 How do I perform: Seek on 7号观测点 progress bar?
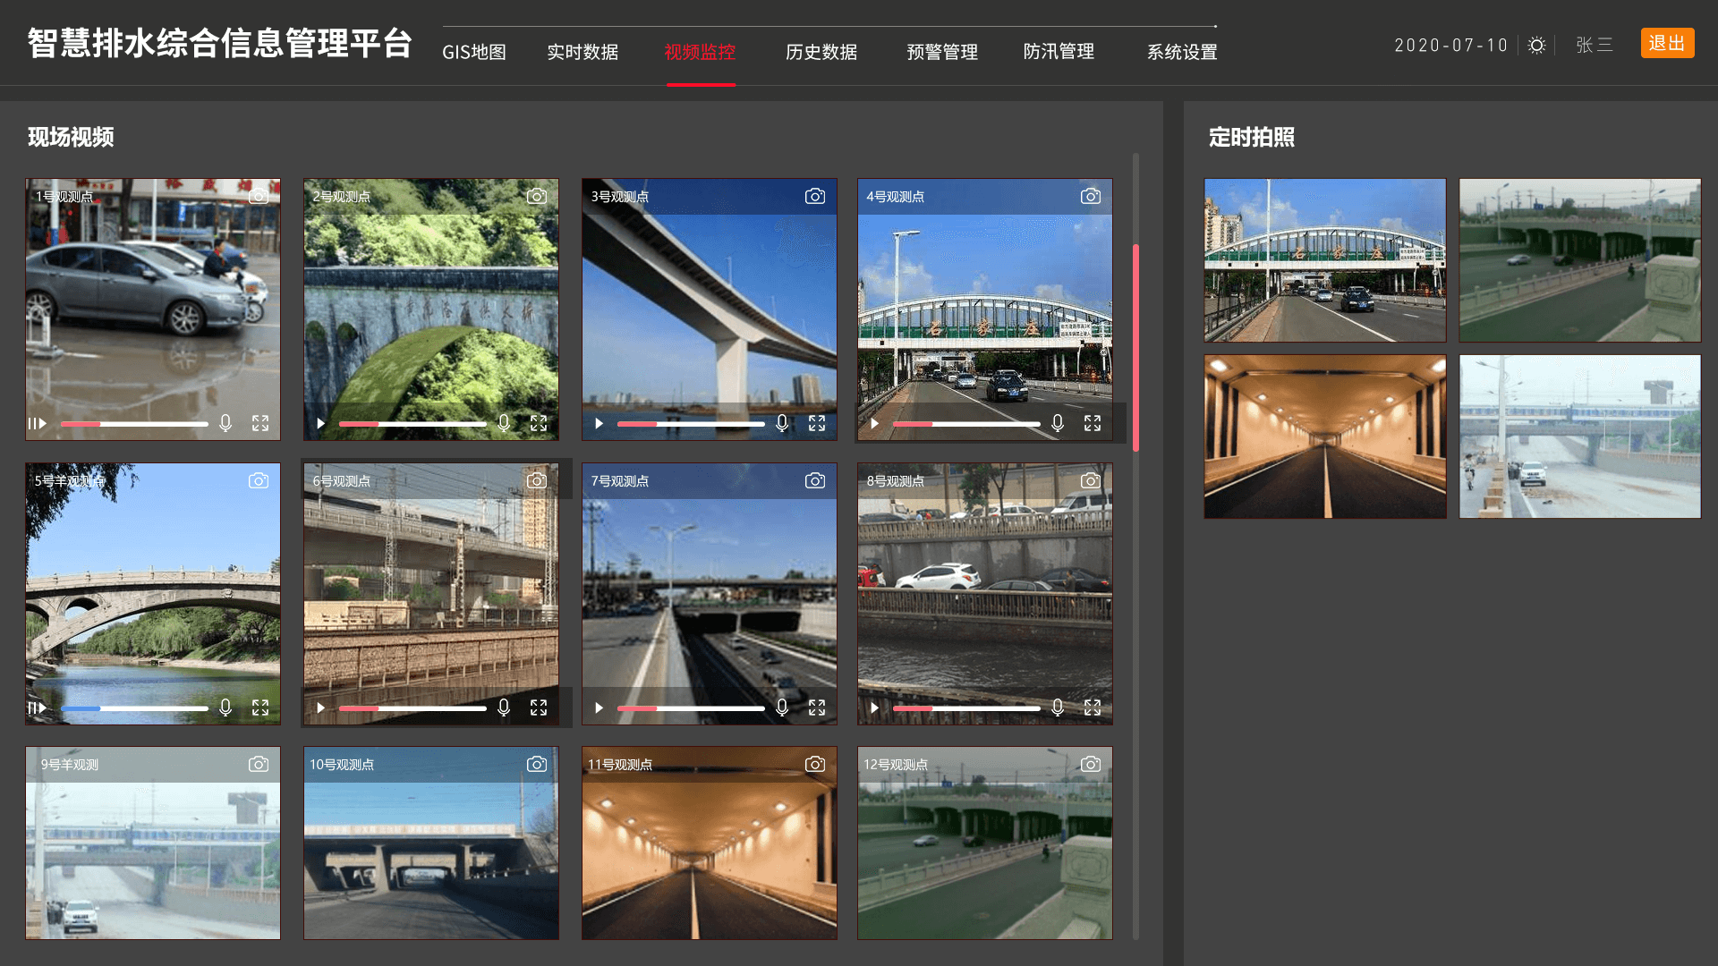point(691,708)
